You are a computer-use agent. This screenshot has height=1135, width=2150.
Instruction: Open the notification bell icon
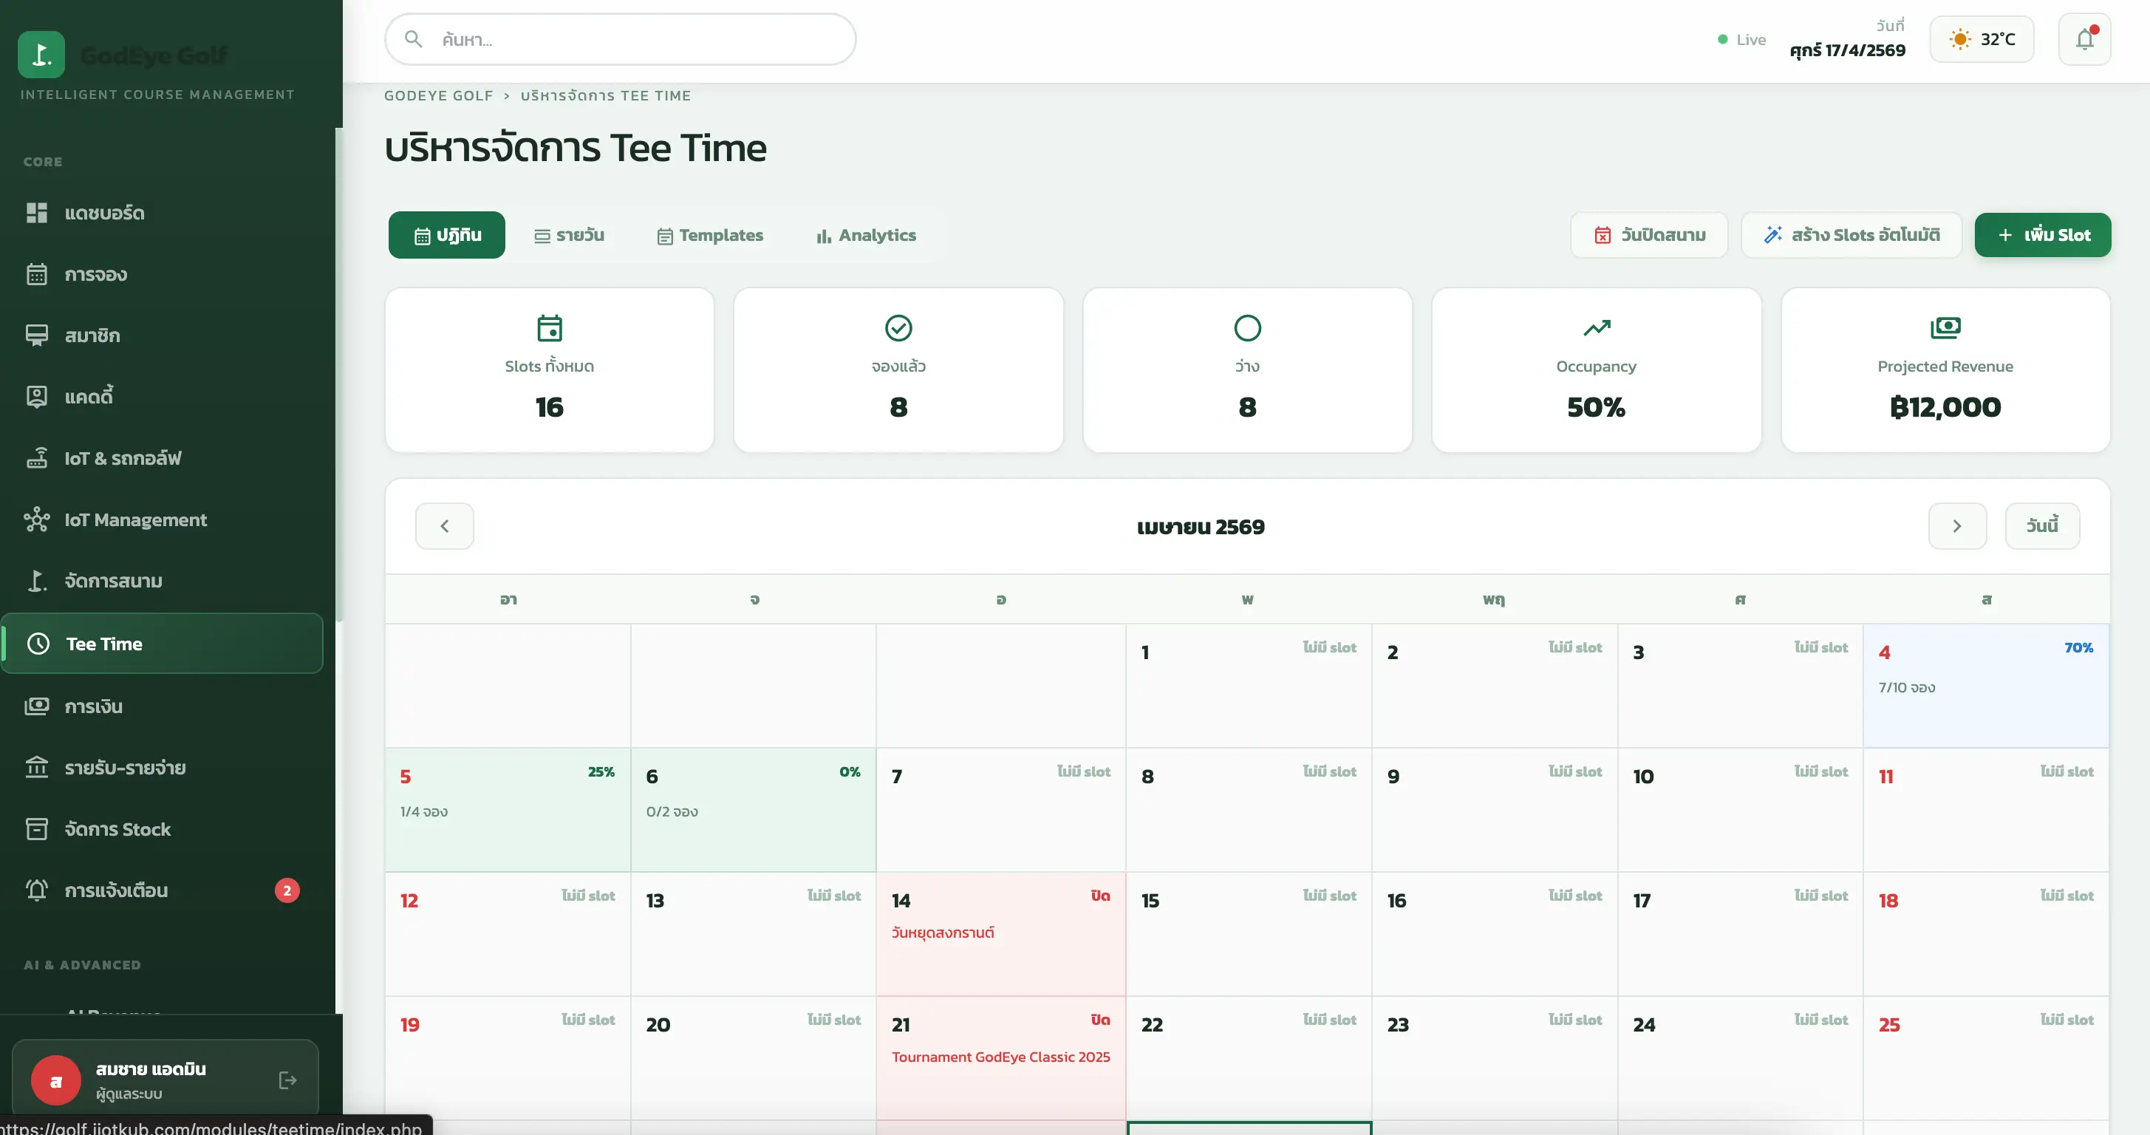[x=2084, y=39]
